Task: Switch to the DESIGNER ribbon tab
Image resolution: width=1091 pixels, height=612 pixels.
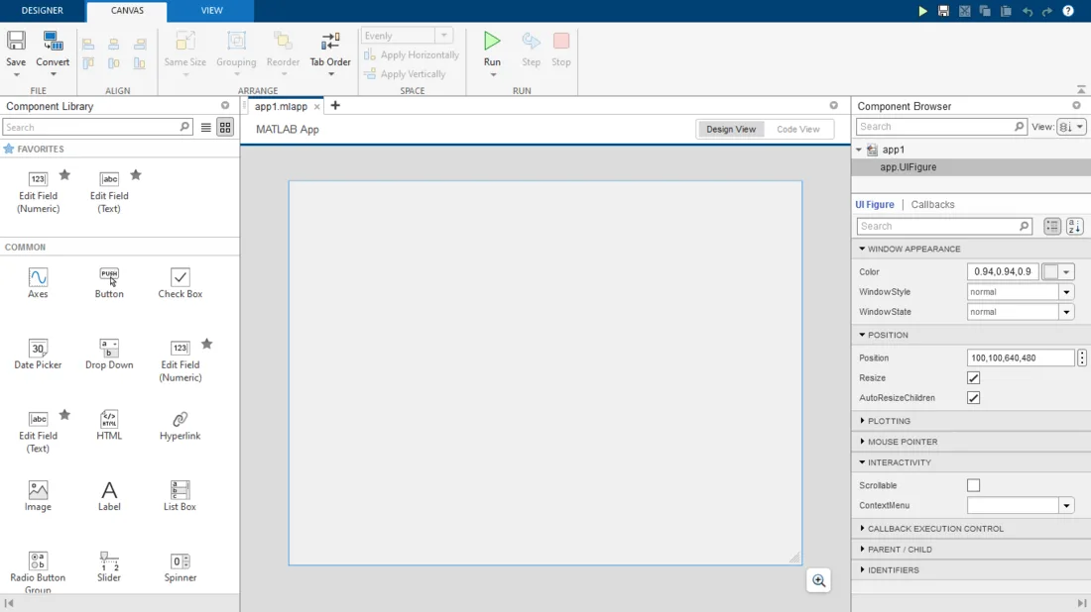Action: (43, 11)
